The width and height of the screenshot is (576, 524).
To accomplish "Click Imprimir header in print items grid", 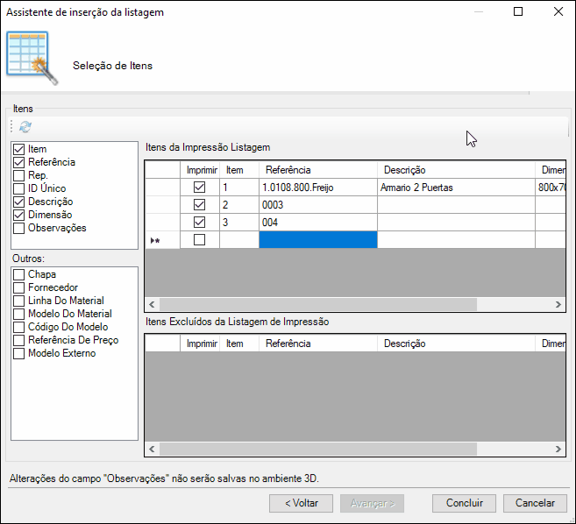I will pos(200,170).
